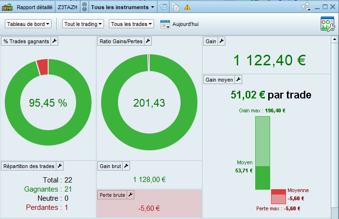This screenshot has height=219, width=339.
Task: Configure the Répartition des trades wrench
Action: (x=60, y=166)
